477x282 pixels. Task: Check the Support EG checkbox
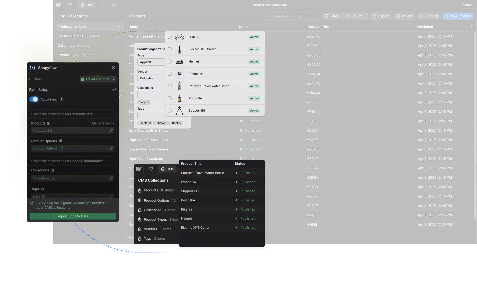coord(170,111)
